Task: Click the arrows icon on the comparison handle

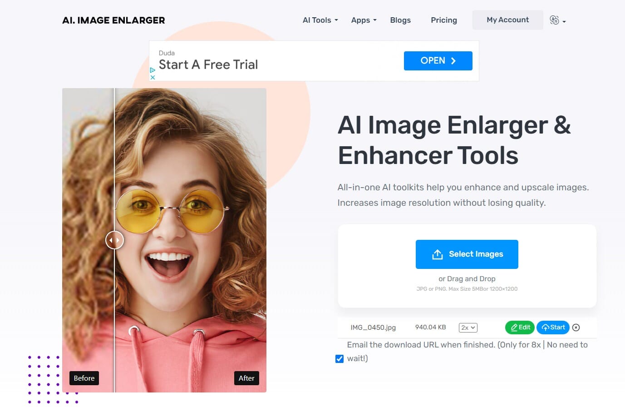Action: click(x=114, y=240)
